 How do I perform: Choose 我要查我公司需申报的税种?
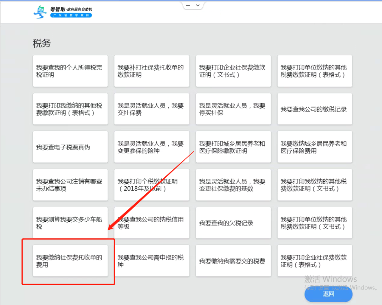pyautogui.click(x=151, y=260)
